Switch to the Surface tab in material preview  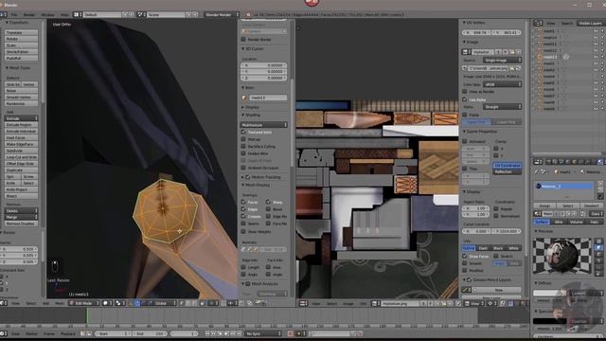[542, 222]
